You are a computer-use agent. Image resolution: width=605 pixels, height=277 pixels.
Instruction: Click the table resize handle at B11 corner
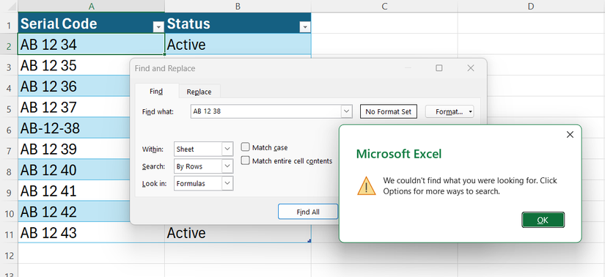coord(309,241)
